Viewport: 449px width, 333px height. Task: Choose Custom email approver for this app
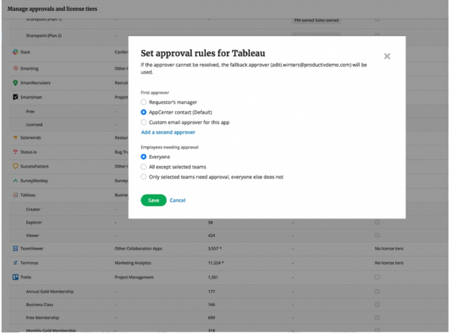coord(144,122)
